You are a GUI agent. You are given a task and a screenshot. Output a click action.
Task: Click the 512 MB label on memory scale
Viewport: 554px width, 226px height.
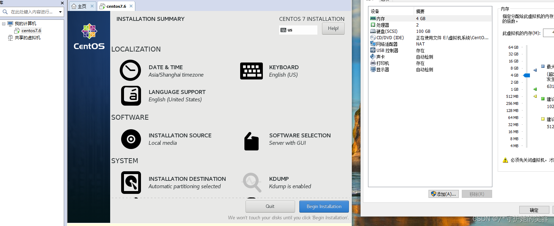pos(512,96)
